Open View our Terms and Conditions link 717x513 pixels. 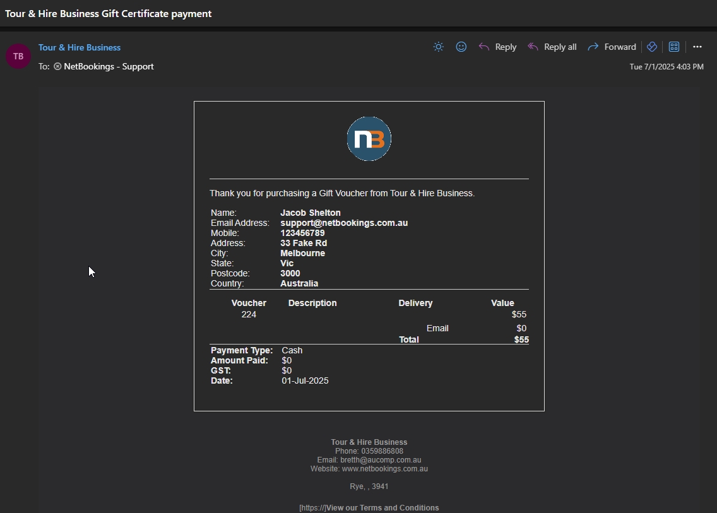click(382, 508)
